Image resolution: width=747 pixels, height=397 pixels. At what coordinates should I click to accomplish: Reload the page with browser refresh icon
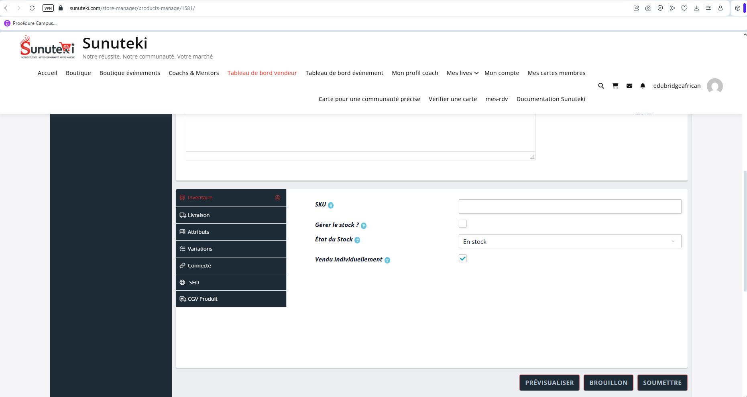32,8
